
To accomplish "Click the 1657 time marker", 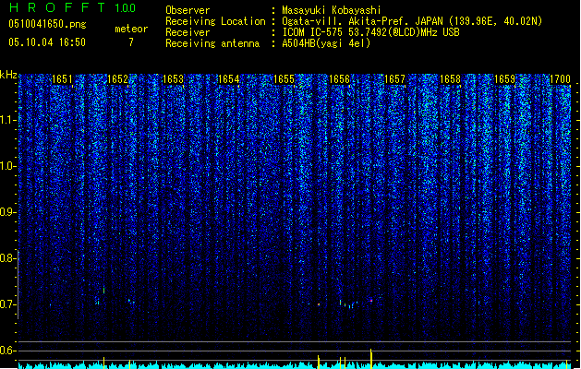I will (x=395, y=79).
